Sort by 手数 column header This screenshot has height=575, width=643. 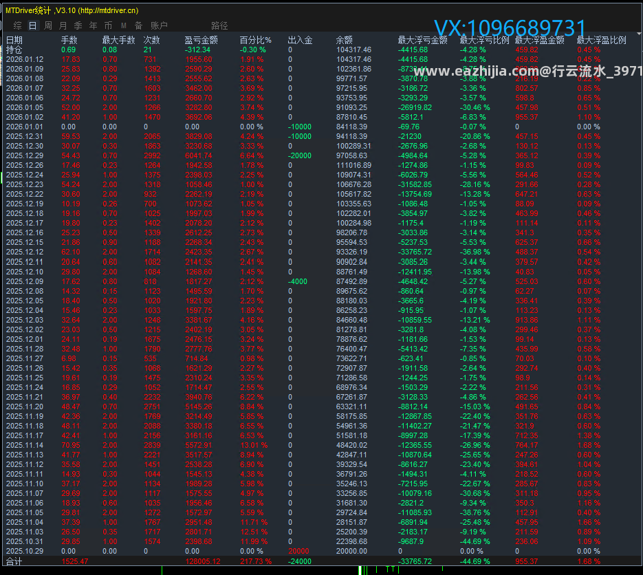[69, 40]
